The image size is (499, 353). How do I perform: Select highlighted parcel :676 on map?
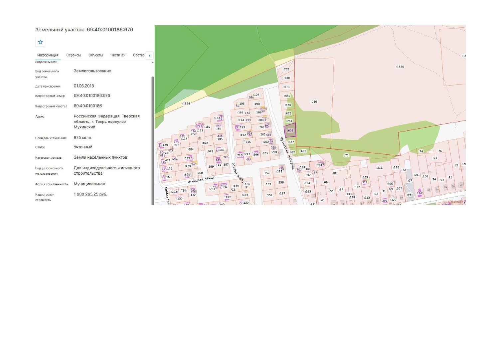click(x=290, y=130)
